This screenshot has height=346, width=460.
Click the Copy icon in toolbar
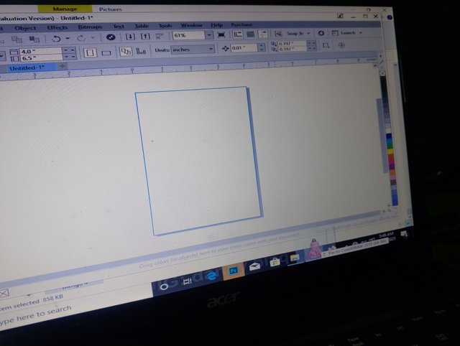pos(17,39)
